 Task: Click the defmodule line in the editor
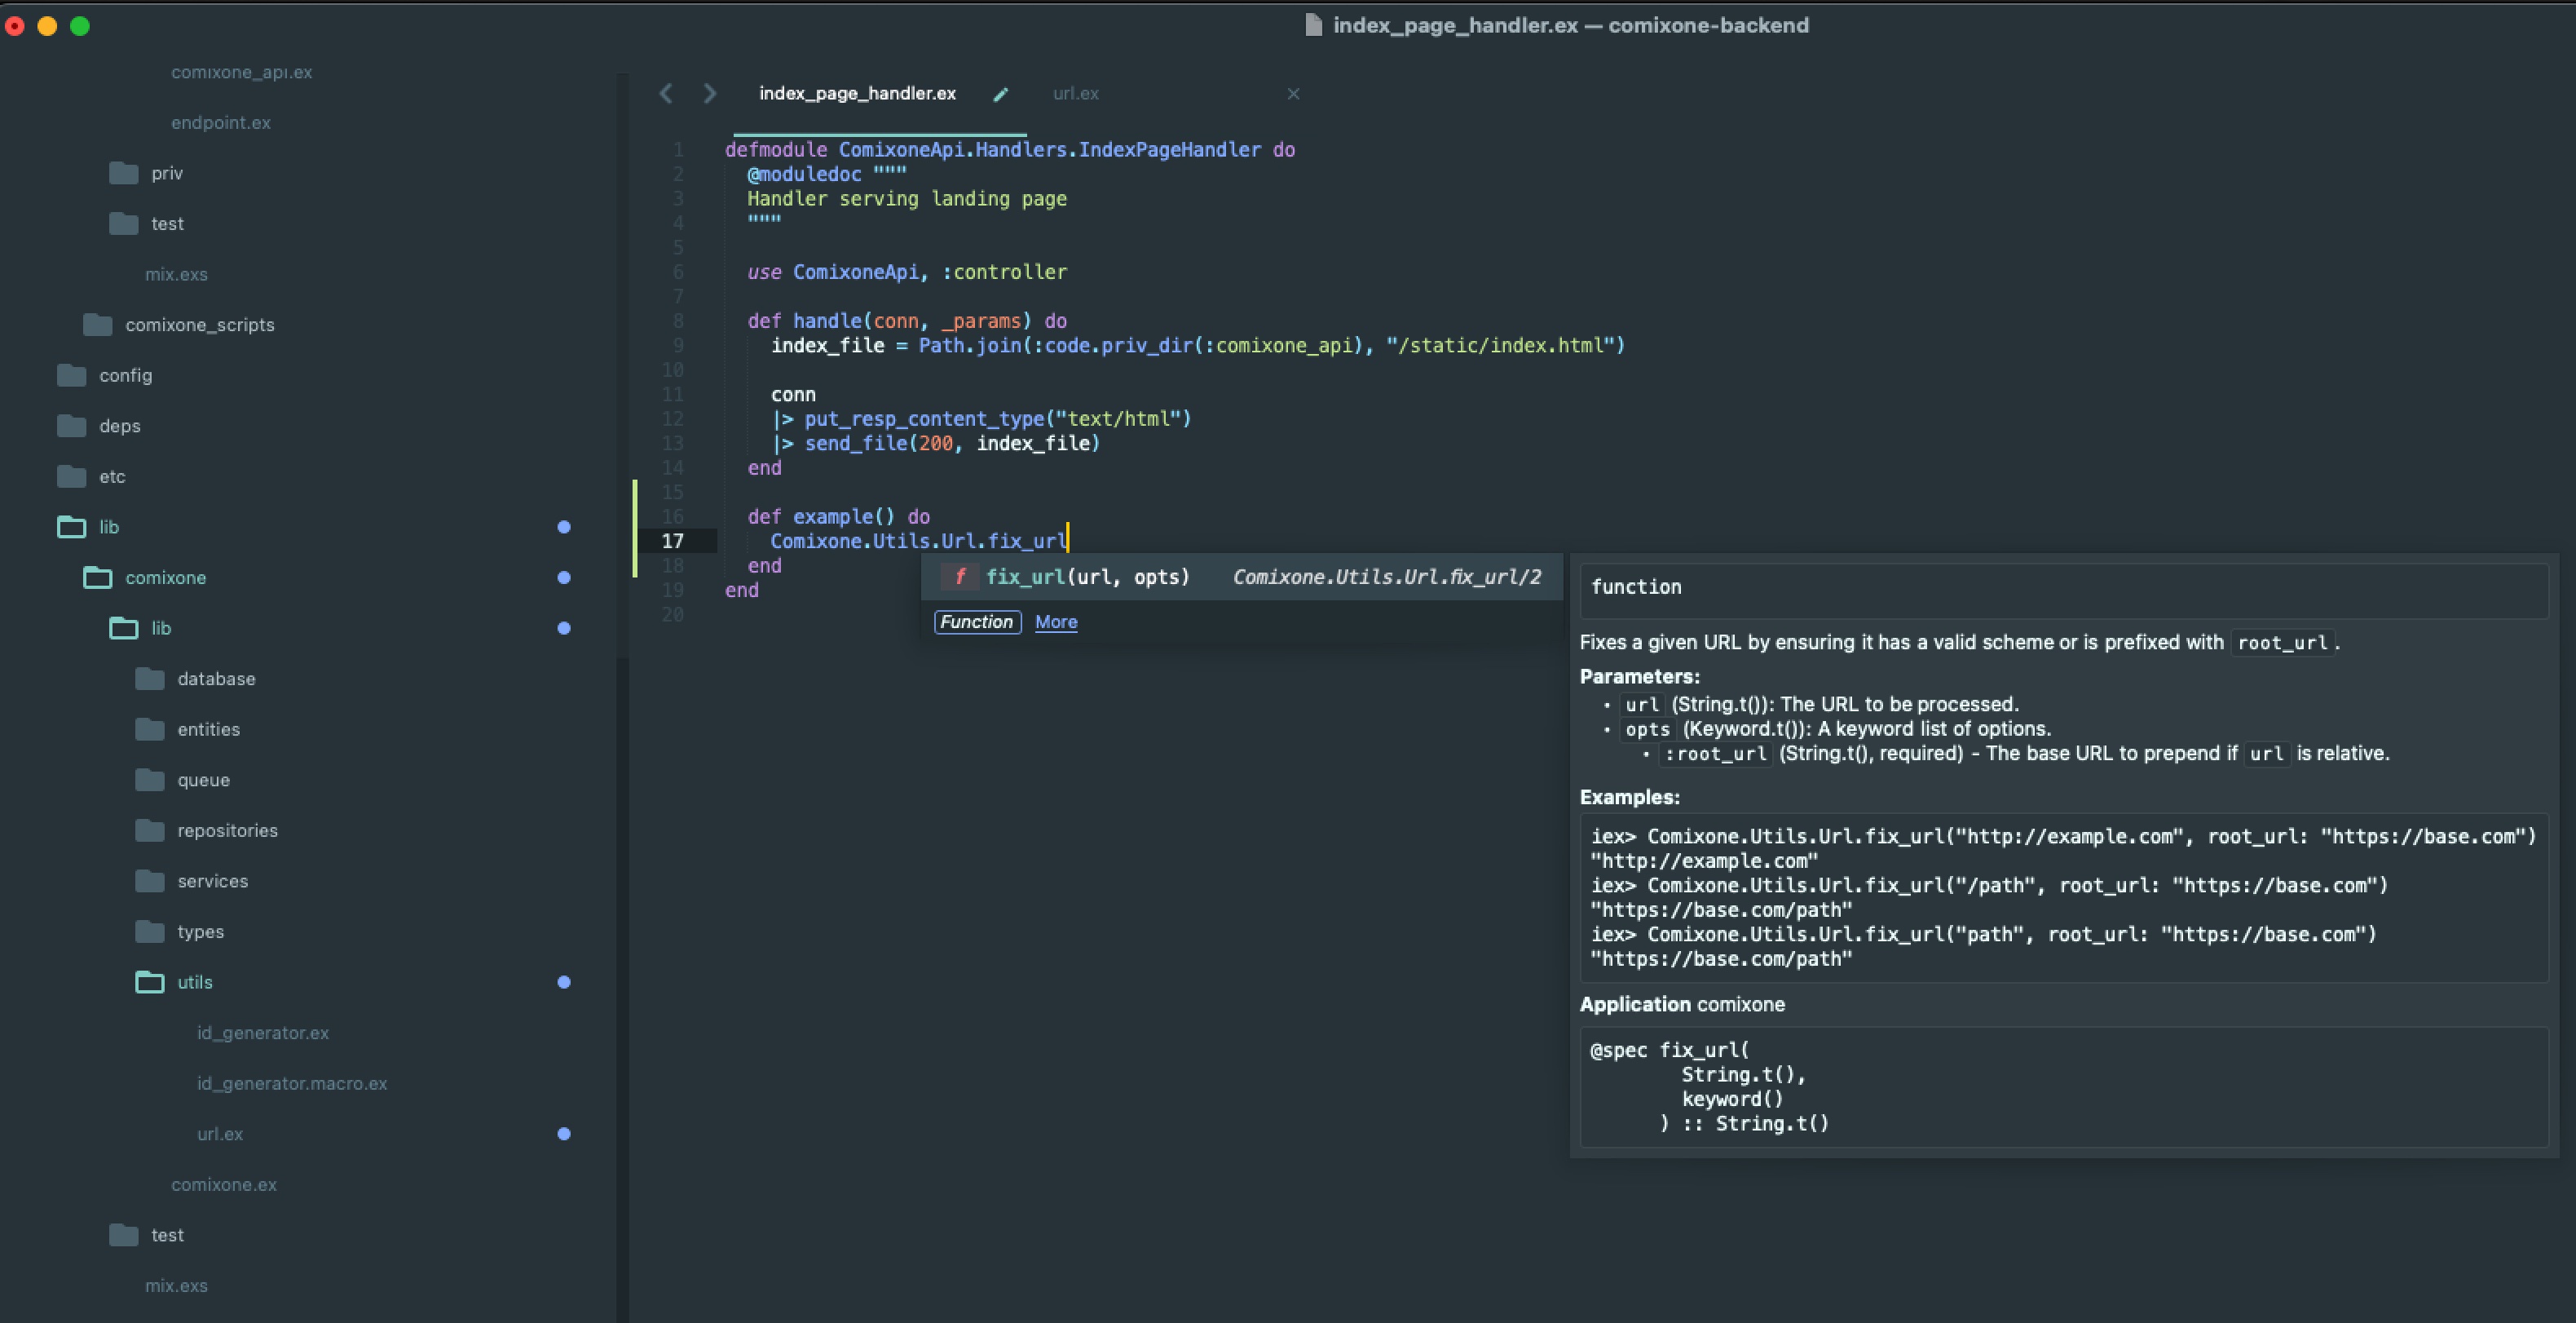point(1010,149)
